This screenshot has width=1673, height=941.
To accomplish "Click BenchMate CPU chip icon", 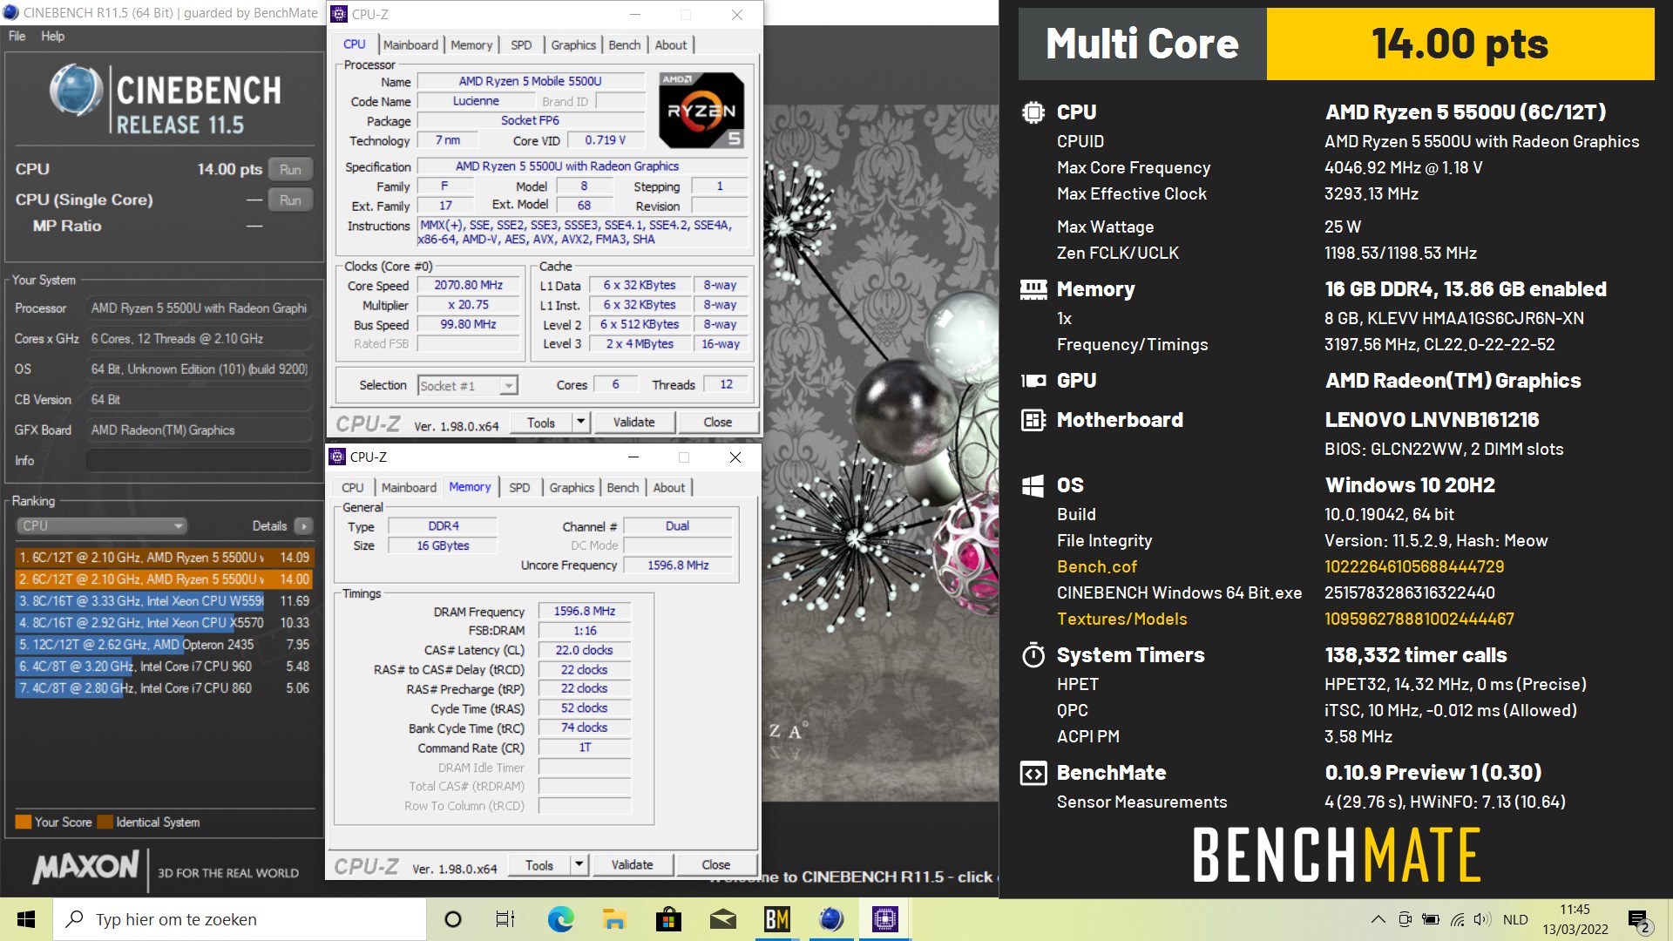I will (x=1033, y=112).
